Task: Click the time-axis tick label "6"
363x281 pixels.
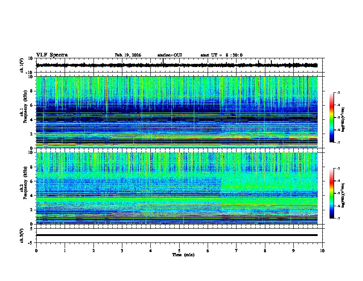Action: [x=208, y=251]
